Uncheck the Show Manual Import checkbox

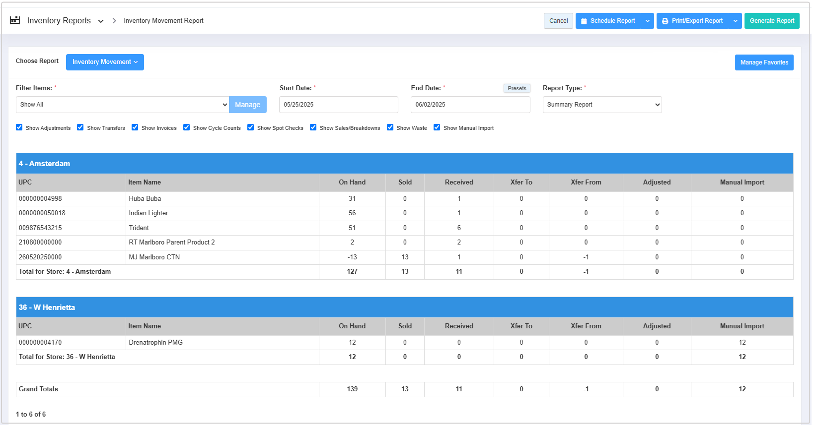437,127
